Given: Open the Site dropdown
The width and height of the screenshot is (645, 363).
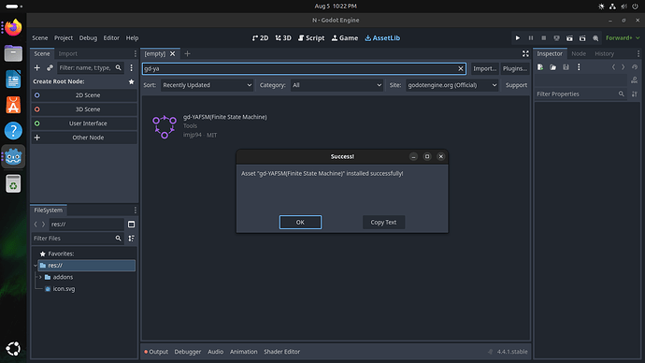Looking at the screenshot, I should point(452,85).
